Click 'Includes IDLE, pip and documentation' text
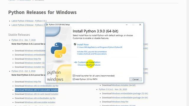This screenshot has height=106, width=189. click(92, 52)
